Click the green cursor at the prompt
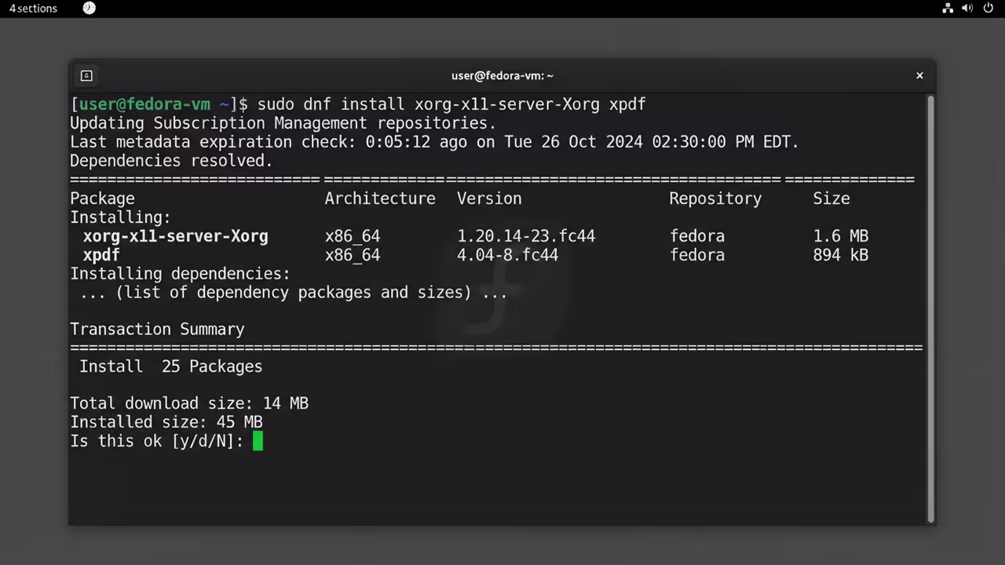 (258, 441)
